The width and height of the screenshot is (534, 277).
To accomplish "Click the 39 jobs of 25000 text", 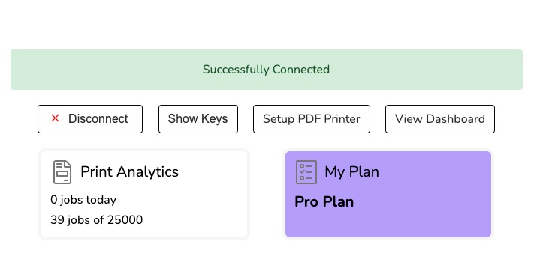I will [96, 219].
